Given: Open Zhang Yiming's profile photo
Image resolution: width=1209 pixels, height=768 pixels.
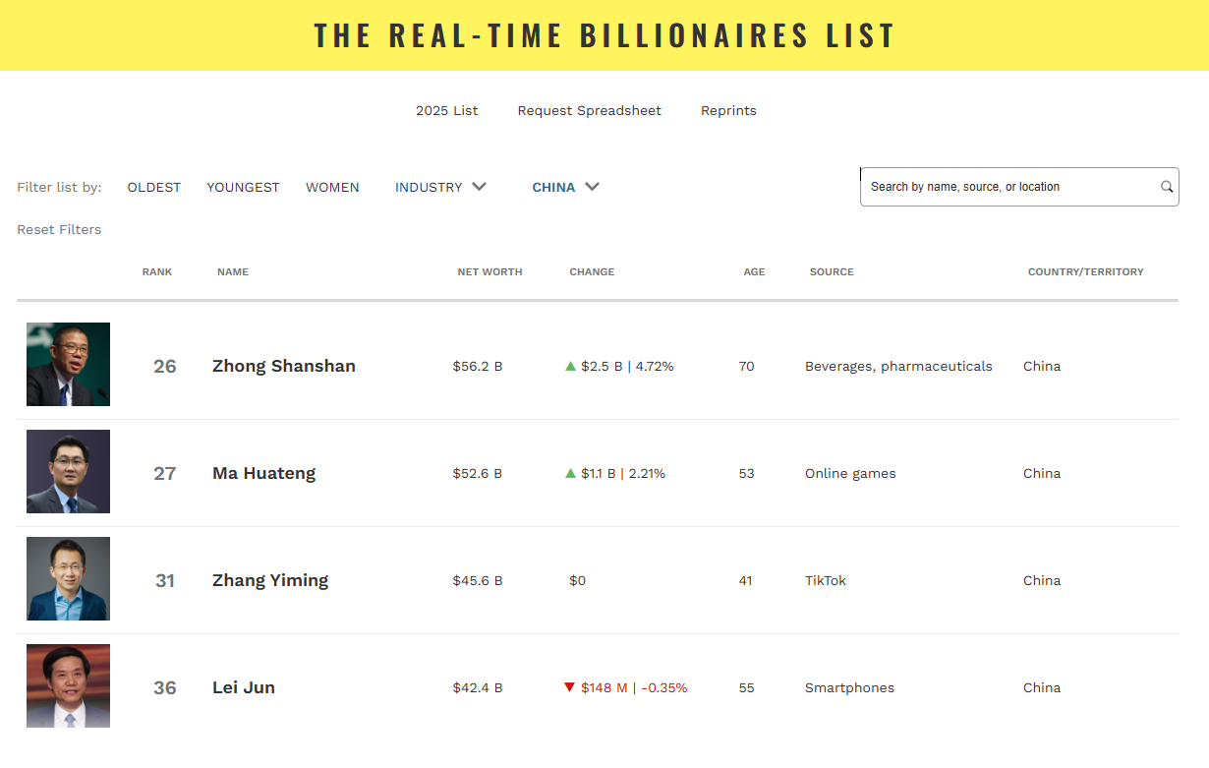Looking at the screenshot, I should [68, 579].
